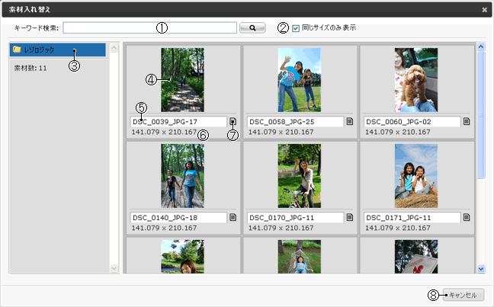Open details icon for DSC_0140_JPG-18
494x307 pixels.
point(233,217)
